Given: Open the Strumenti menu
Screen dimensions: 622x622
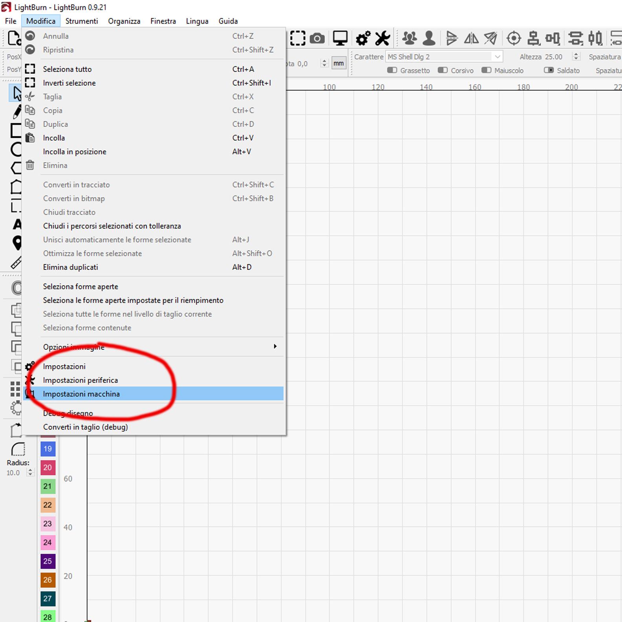Looking at the screenshot, I should [x=82, y=21].
